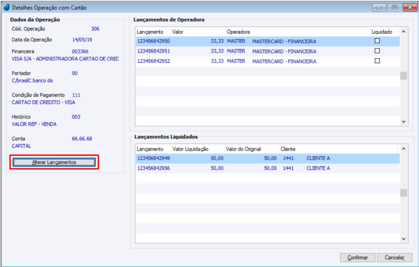Select row 123456842952 in Operadora list

267,61
